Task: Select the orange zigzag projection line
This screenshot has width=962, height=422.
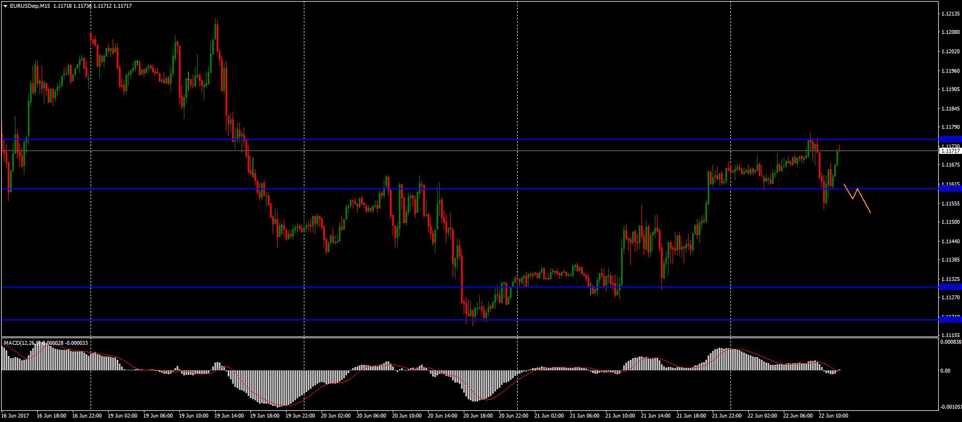Action: coord(857,198)
